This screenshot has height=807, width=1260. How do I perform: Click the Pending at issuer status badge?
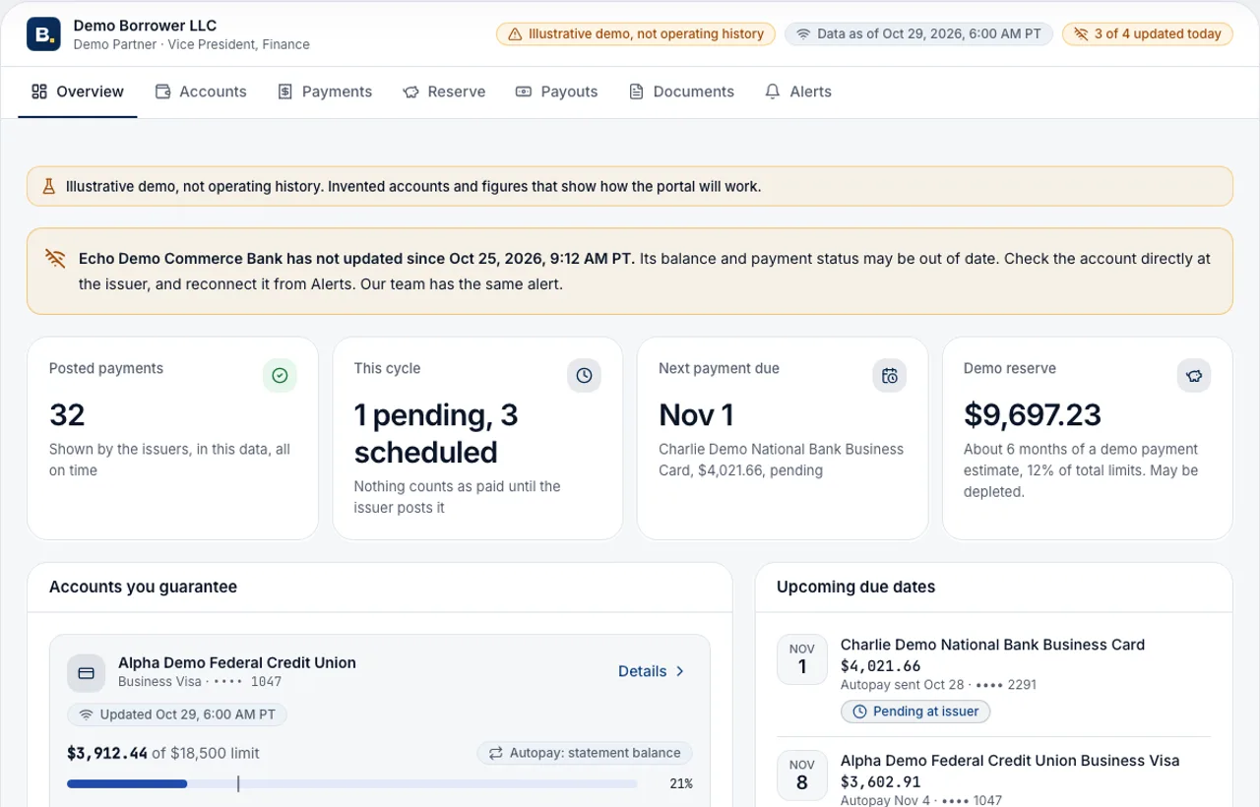pos(915,712)
